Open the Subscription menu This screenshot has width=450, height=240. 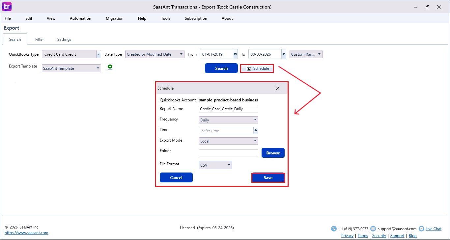pyautogui.click(x=196, y=18)
